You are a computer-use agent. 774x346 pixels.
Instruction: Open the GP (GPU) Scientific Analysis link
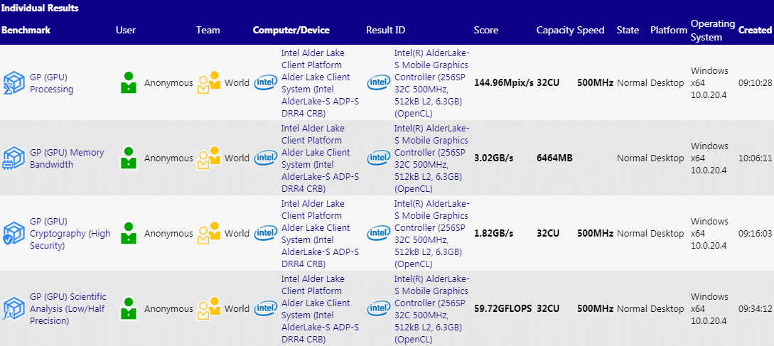[68, 309]
